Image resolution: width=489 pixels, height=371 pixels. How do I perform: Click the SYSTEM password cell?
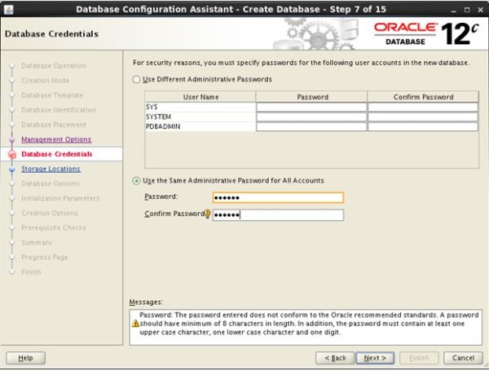pos(311,117)
